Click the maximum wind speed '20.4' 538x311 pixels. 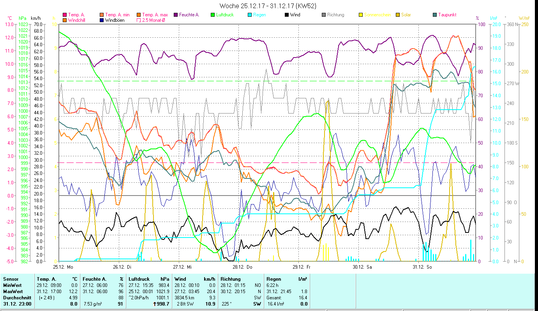point(211,292)
